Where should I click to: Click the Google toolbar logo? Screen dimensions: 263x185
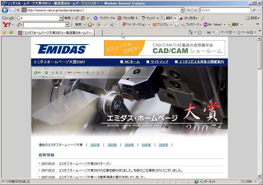(8, 18)
